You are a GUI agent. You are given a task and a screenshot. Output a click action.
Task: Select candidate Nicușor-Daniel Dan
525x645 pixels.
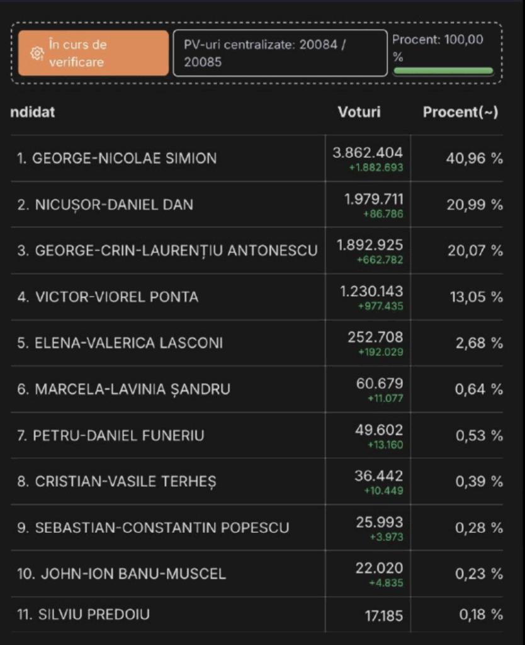(105, 205)
